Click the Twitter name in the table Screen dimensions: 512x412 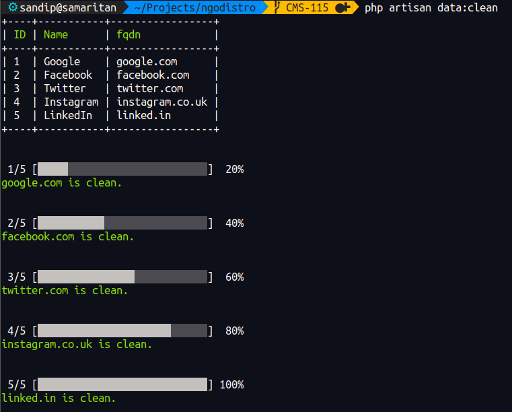[65, 89]
